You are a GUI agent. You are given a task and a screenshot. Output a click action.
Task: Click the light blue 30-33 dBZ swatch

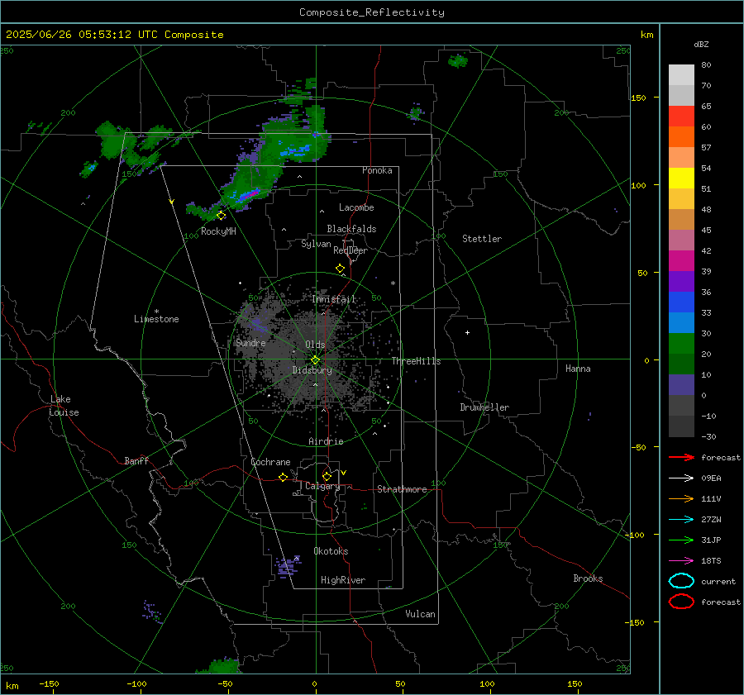point(681,322)
